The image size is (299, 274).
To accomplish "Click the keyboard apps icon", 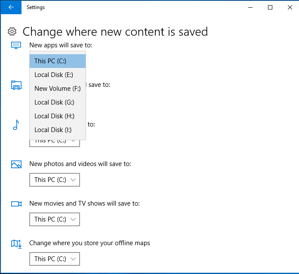I will (16, 45).
